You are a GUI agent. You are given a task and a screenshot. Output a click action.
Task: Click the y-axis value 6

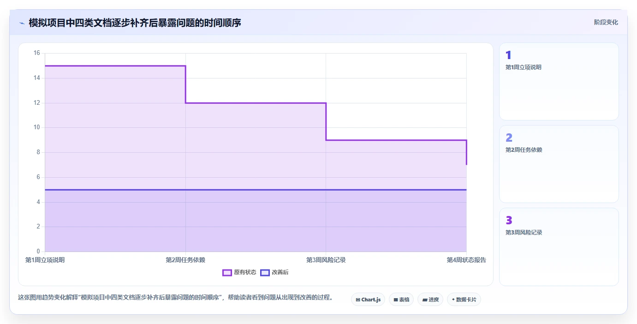(38, 177)
